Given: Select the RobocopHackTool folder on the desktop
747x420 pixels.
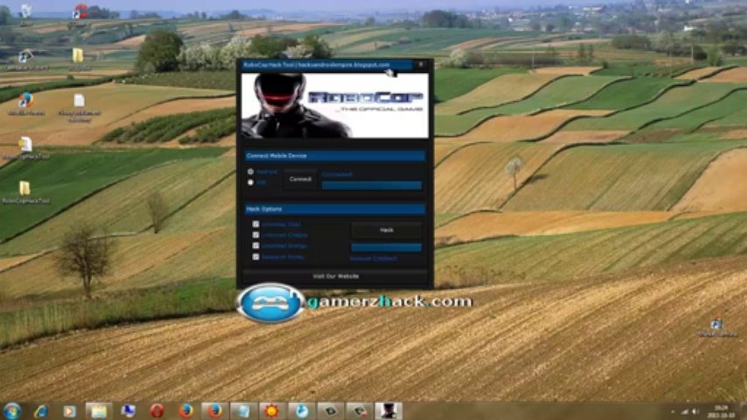Looking at the screenshot, I should [25, 193].
